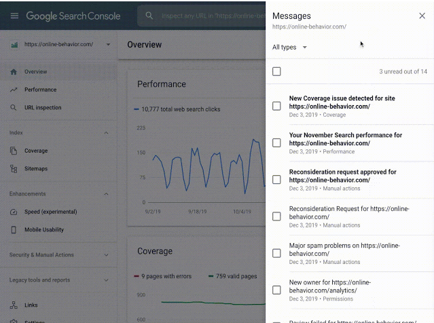Click the Links network icon
Viewport: 434px width, 323px height.
point(14,305)
